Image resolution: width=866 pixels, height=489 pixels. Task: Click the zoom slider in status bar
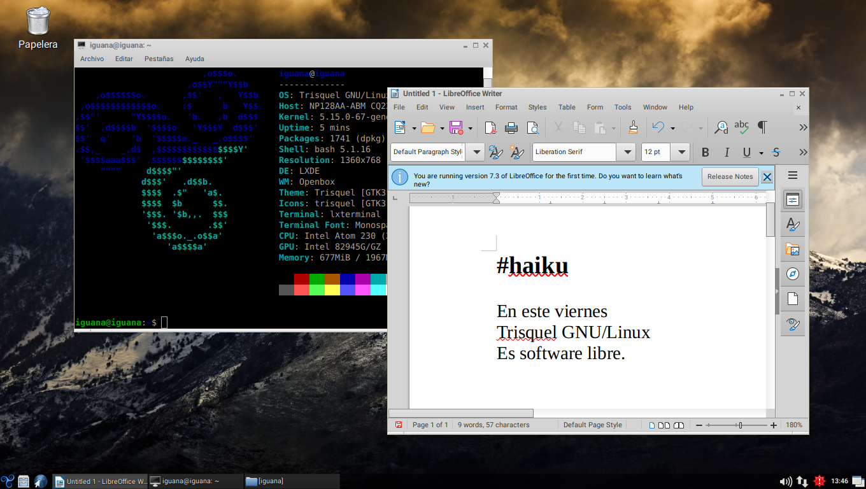click(739, 425)
